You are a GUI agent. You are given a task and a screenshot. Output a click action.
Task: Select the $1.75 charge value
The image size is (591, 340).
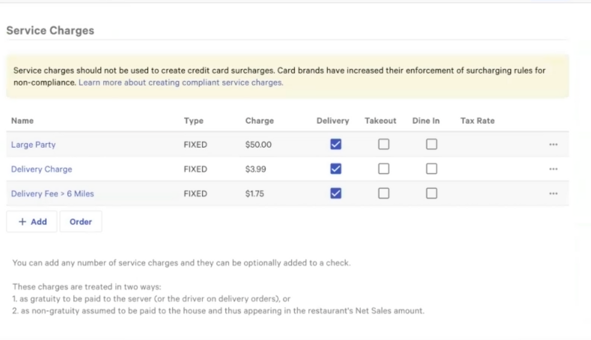(255, 194)
